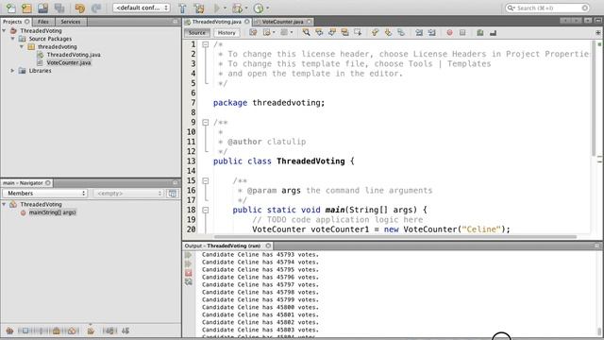
Task: Click the Output panel wrap/settings icon below stop
Action: tap(189, 282)
